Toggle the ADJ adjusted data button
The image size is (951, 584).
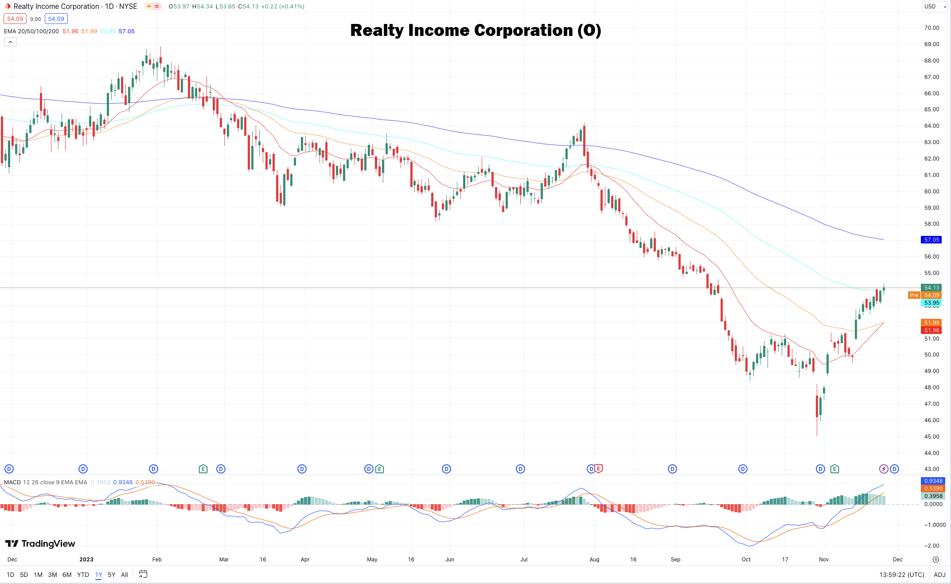[x=939, y=575]
